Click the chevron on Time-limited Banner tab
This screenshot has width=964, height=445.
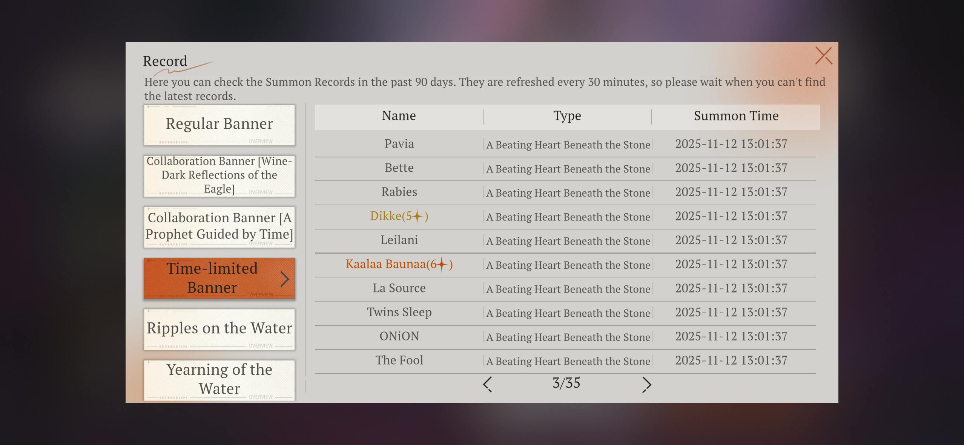[x=285, y=279]
